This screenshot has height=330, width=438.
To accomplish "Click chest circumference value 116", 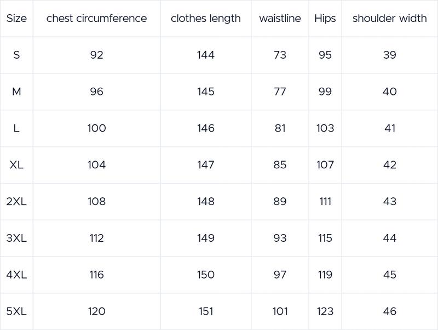I will [97, 275].
